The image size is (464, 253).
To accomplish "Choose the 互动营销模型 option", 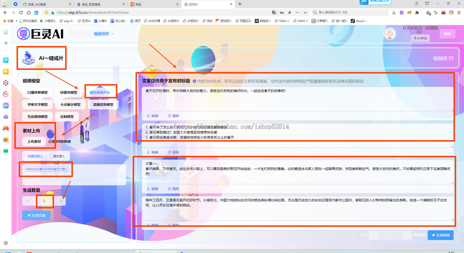I will pos(37,117).
